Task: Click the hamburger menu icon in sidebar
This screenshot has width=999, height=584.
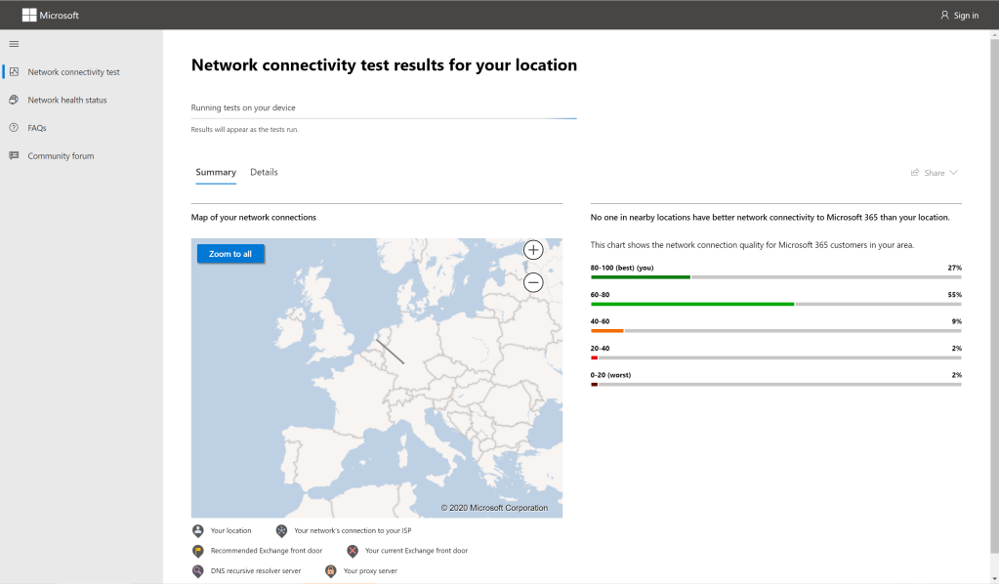Action: coord(14,44)
